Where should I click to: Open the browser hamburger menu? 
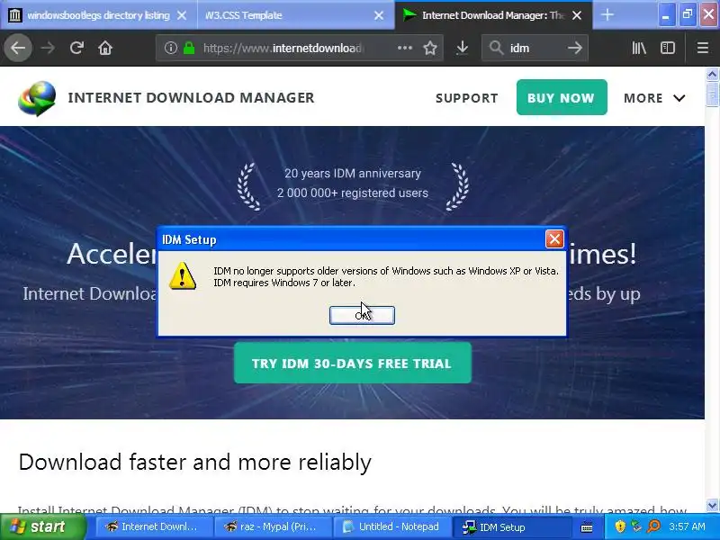pos(703,48)
